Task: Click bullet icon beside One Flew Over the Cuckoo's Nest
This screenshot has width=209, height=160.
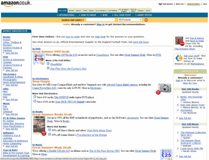Action: tap(48, 68)
